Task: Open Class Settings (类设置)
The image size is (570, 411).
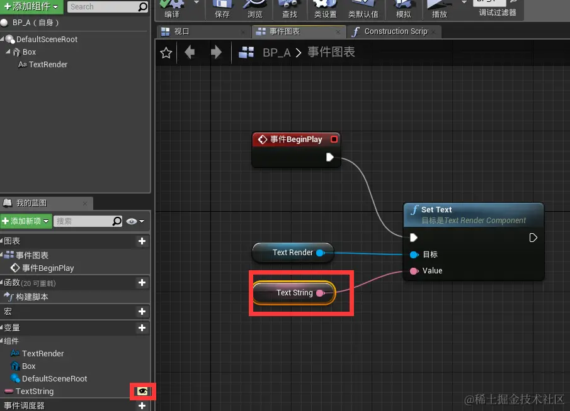Action: point(326,9)
